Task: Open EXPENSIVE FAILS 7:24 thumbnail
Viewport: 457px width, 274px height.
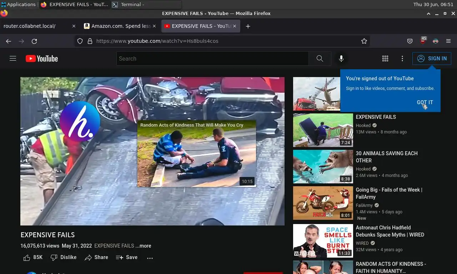Action: pos(323,130)
